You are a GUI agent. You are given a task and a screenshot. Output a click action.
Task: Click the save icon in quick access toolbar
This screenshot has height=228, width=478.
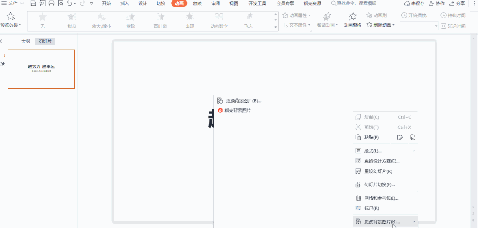tap(33, 4)
